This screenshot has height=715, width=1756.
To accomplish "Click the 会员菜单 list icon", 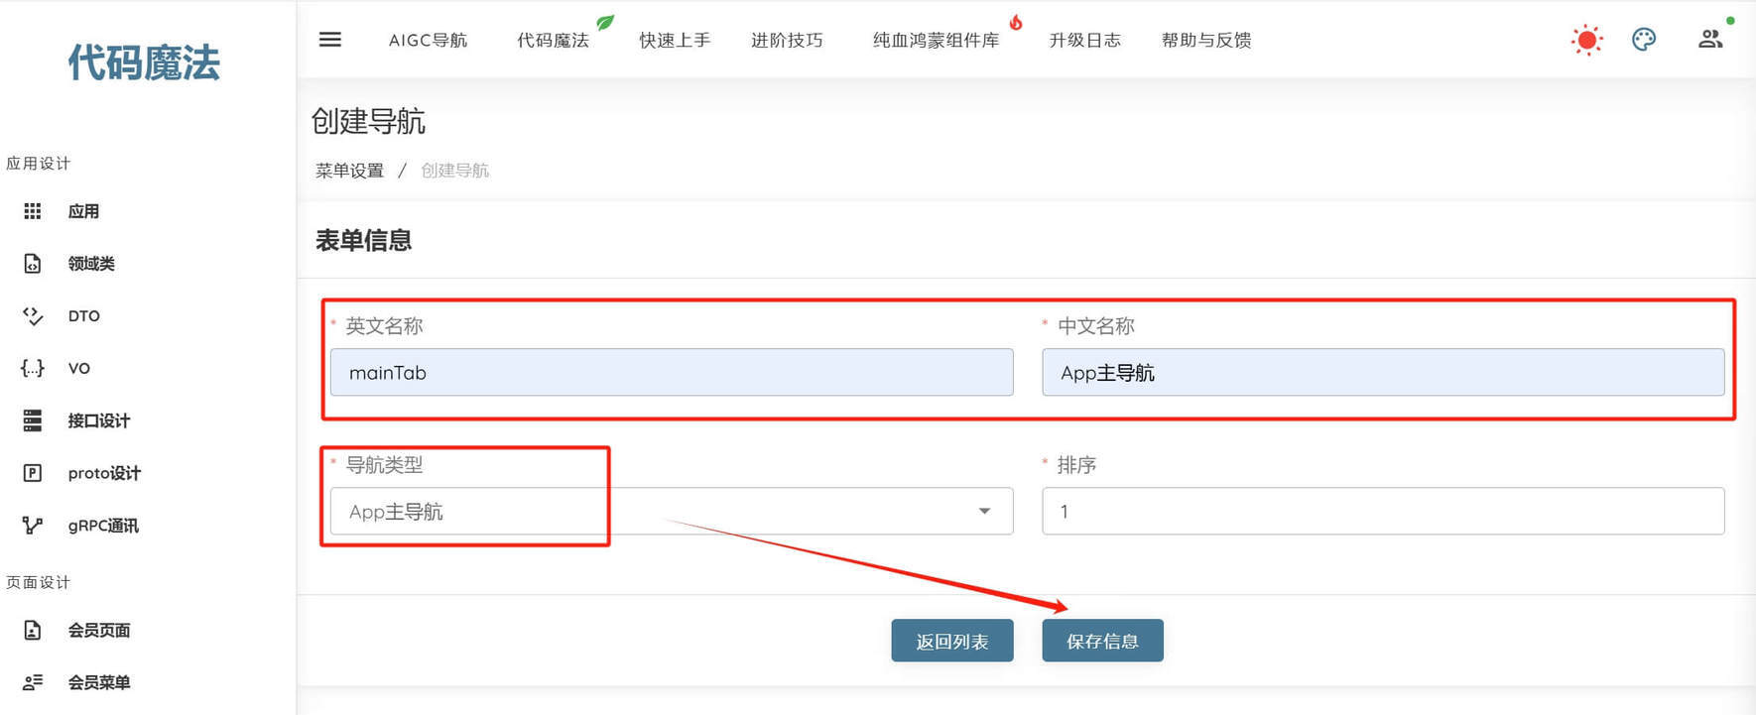I will point(33,682).
